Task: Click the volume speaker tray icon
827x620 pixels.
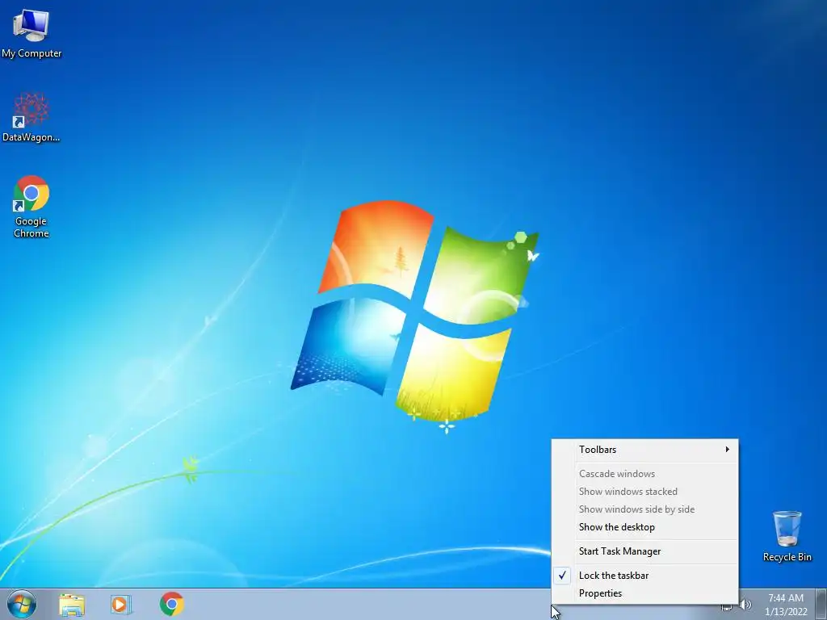Action: [745, 605]
